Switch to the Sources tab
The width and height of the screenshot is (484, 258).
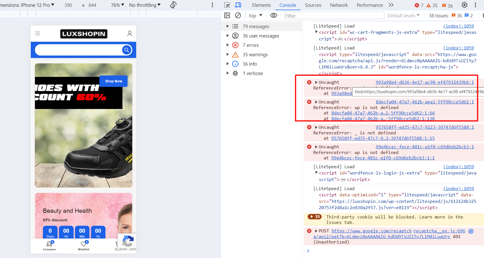[x=313, y=5]
